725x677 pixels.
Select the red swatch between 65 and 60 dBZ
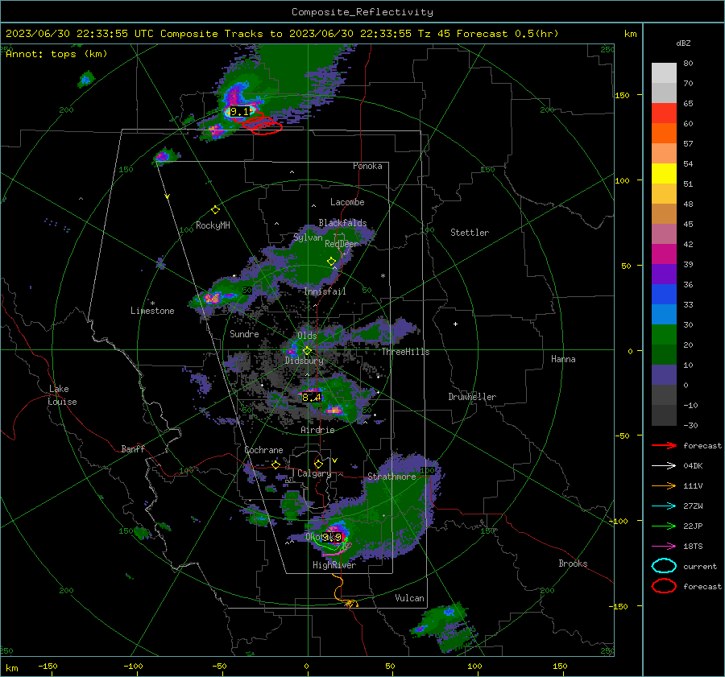tap(664, 114)
